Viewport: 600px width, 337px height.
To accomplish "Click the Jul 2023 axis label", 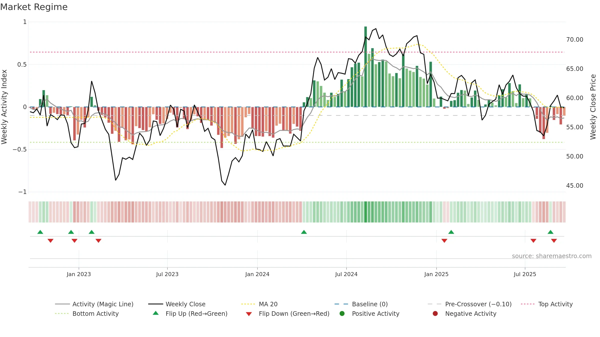I will tap(167, 274).
